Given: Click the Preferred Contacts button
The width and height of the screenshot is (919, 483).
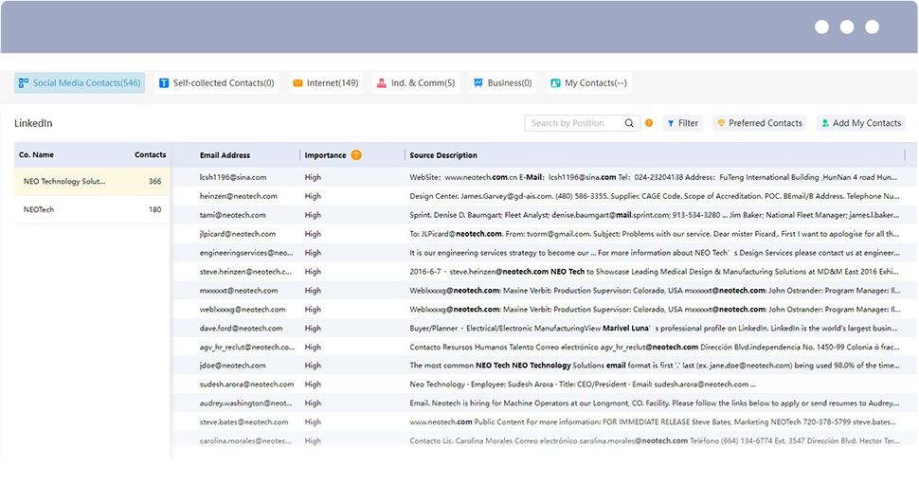Looking at the screenshot, I should pos(760,123).
